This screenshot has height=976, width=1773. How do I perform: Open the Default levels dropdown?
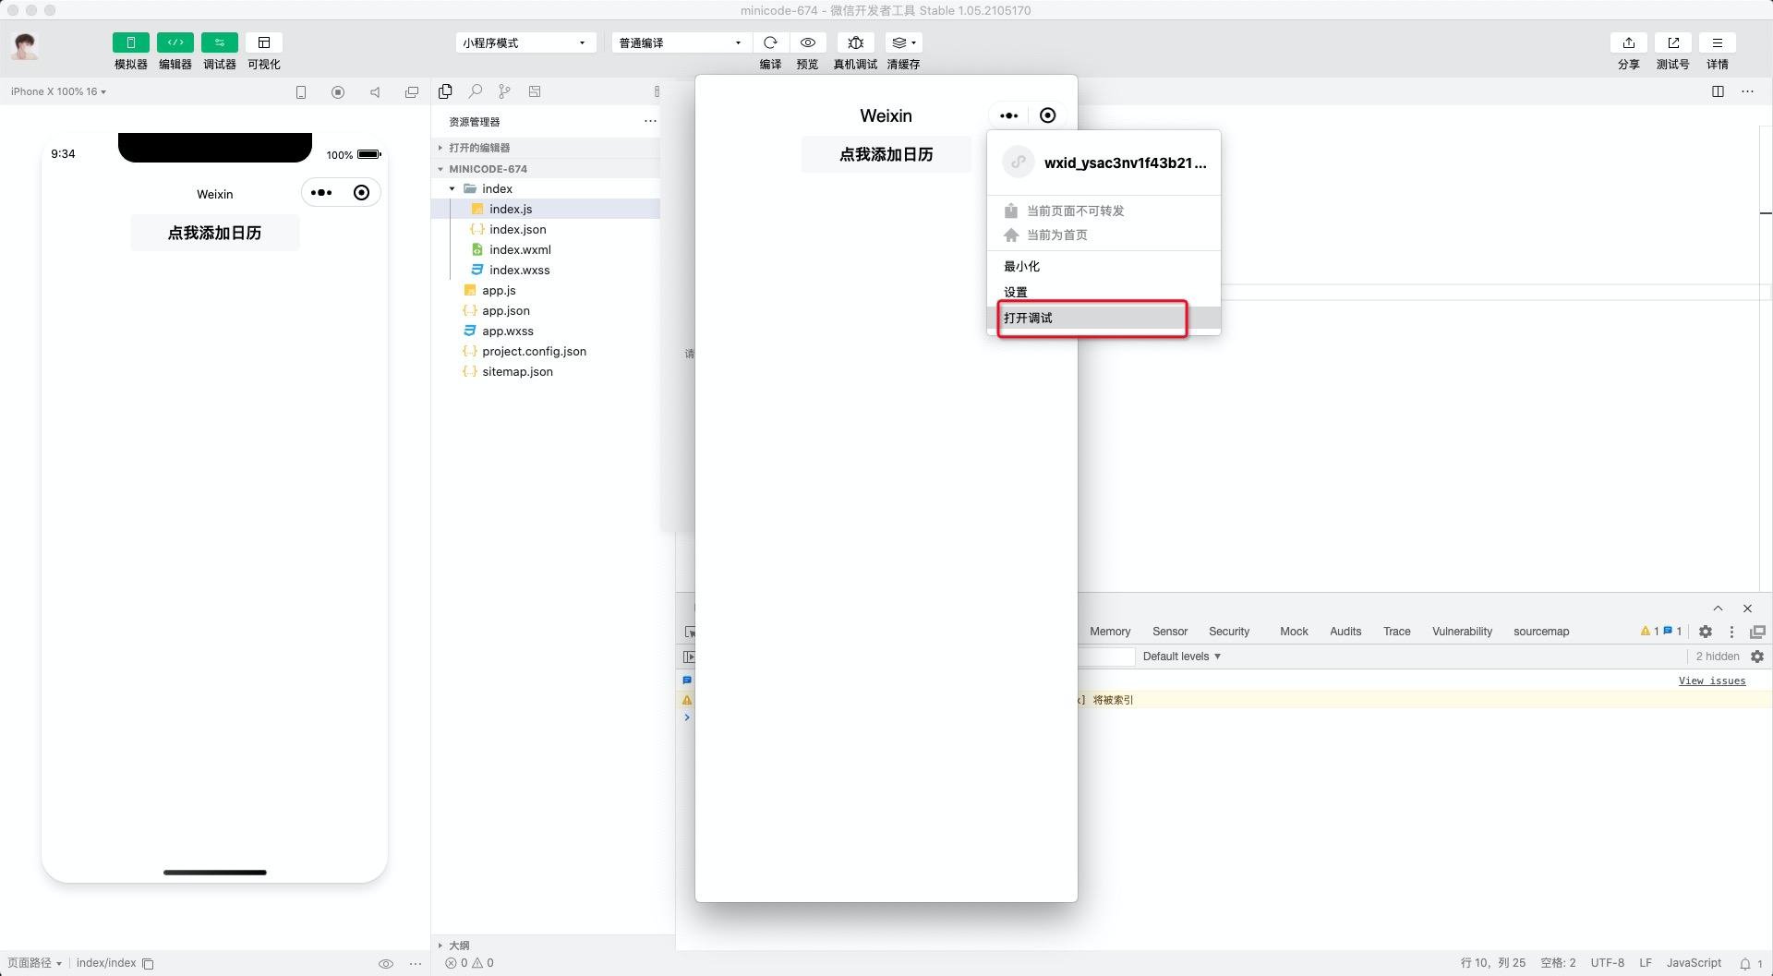[x=1182, y=657]
